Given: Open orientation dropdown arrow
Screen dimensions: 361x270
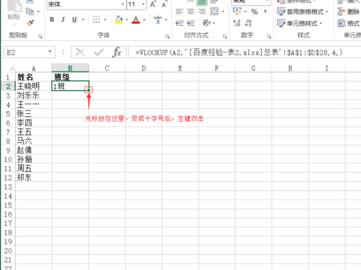Looking at the screenshot, I should (214, 23).
